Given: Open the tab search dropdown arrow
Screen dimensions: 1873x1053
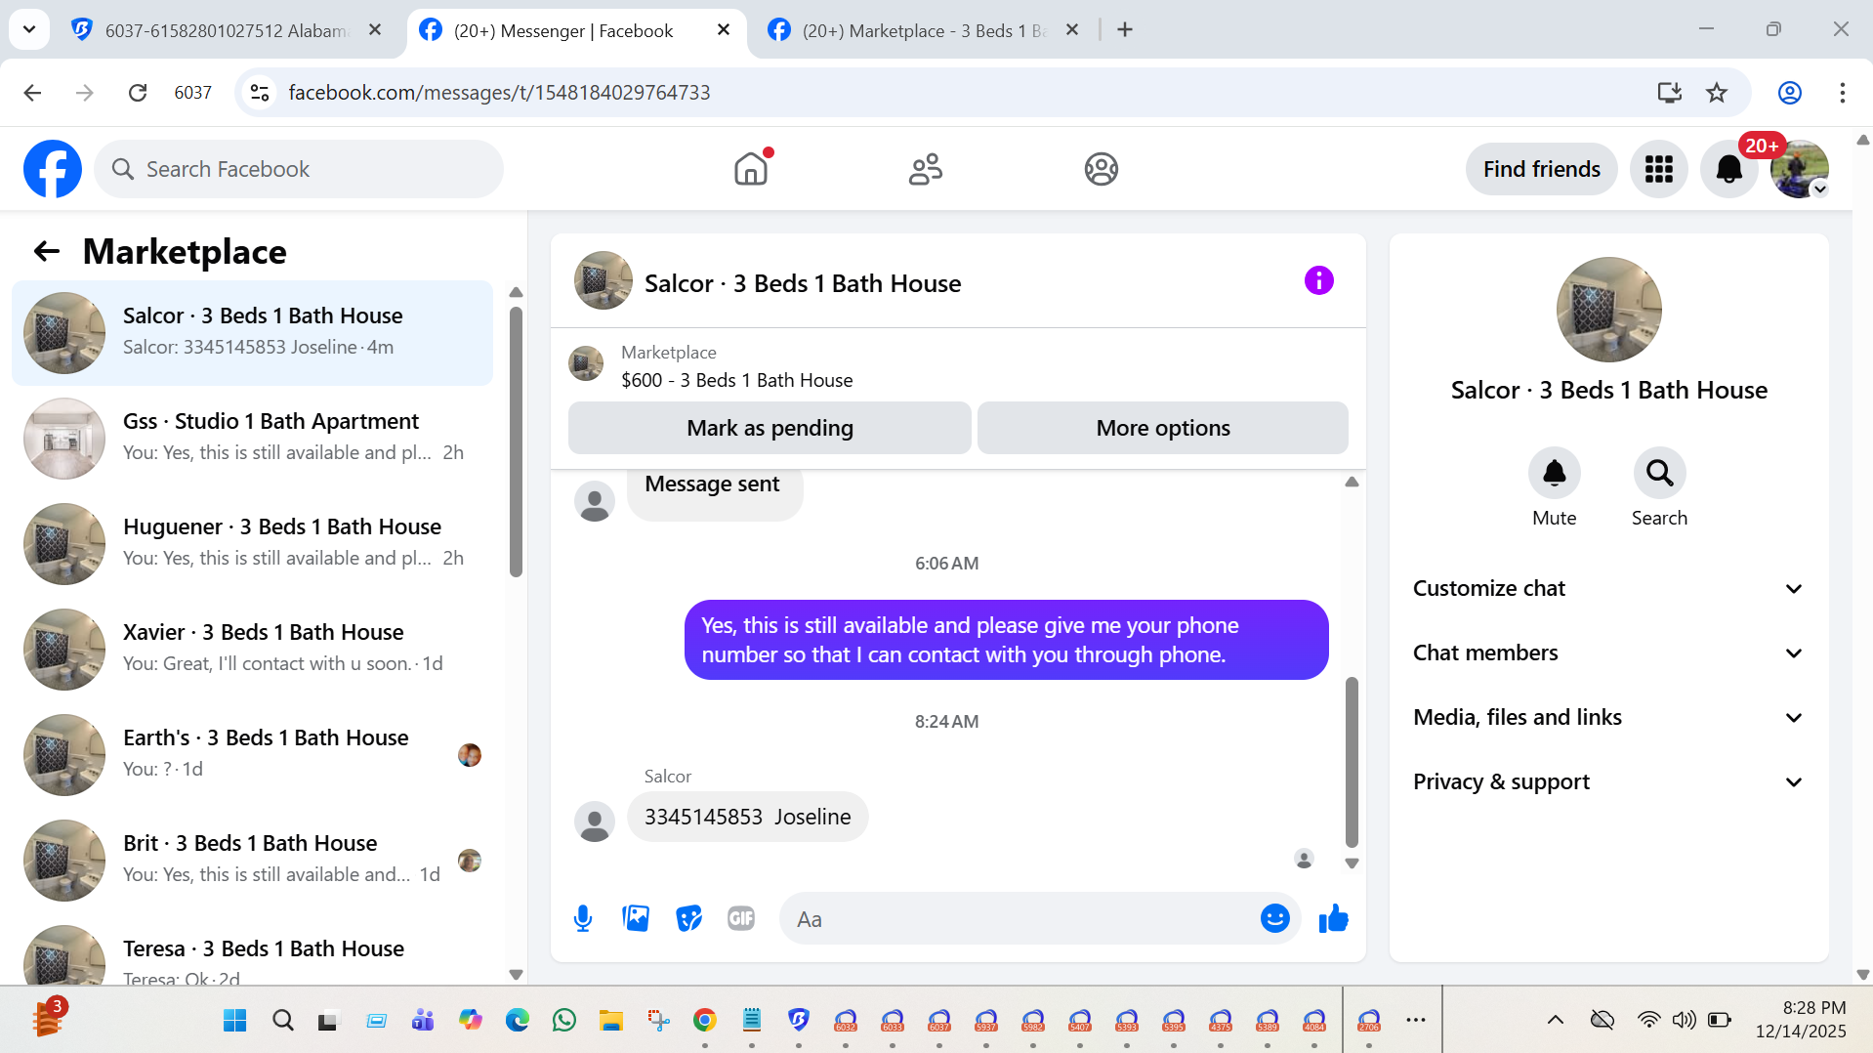Looking at the screenshot, I should tap(29, 29).
